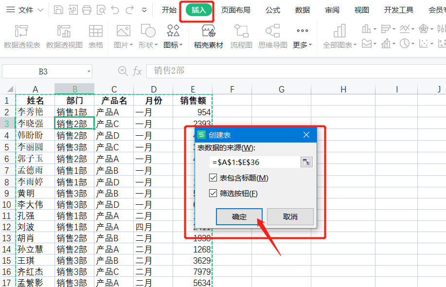Click header cell 销售额

[x=193, y=100]
